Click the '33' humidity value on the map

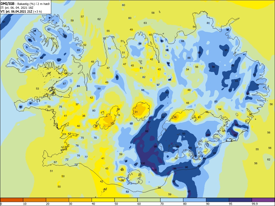point(112,124)
